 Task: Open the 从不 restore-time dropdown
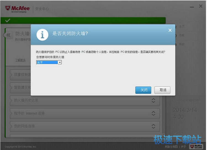pyautogui.click(x=49, y=62)
